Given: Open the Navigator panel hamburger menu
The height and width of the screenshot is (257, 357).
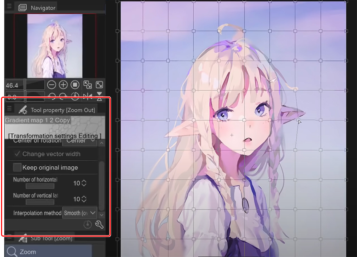Looking at the screenshot, I should click(x=9, y=7).
